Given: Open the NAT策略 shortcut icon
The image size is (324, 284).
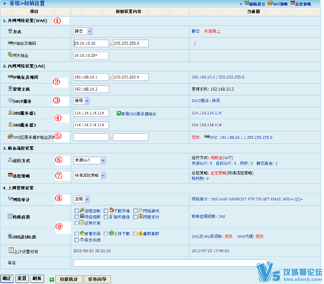Looking at the screenshot, I should pyautogui.click(x=270, y=3).
